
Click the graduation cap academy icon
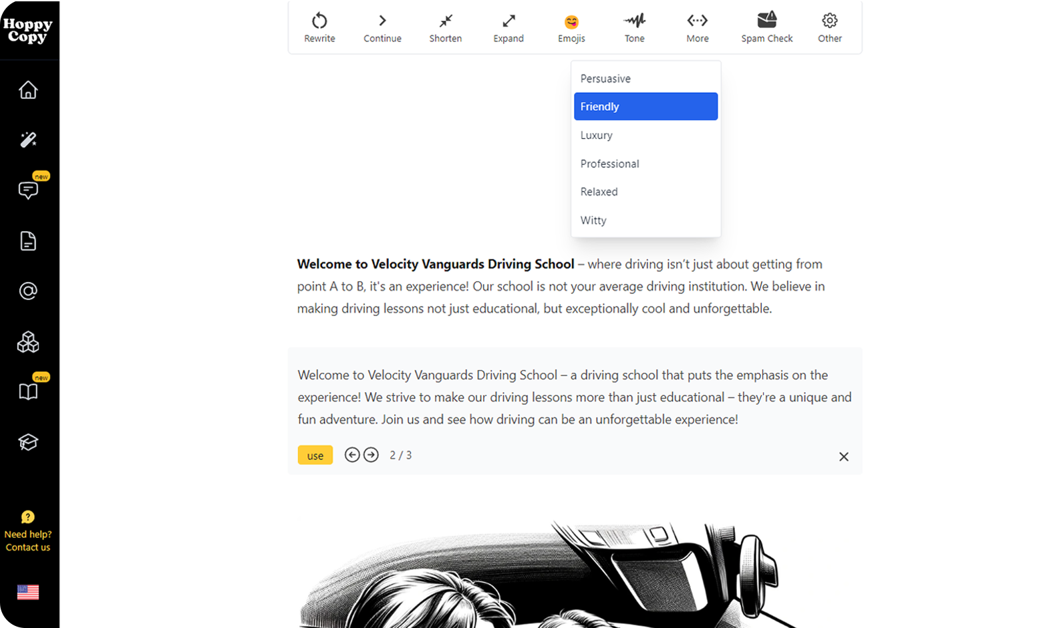pyautogui.click(x=28, y=442)
